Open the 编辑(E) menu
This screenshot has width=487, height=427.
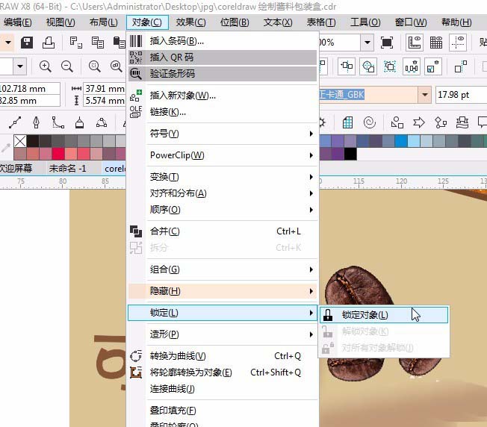(x=18, y=22)
